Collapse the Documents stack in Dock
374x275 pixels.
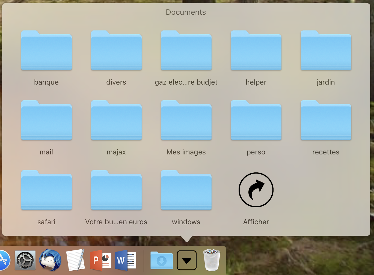tap(187, 260)
